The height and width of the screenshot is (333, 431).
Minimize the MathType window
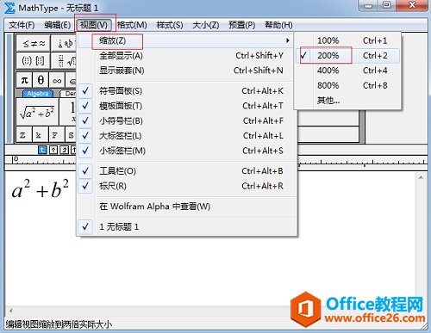[x=369, y=6]
